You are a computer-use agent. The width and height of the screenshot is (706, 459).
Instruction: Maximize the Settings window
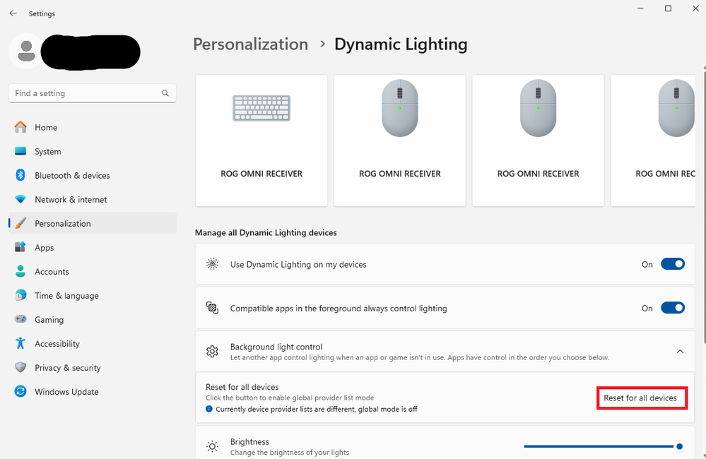(668, 8)
